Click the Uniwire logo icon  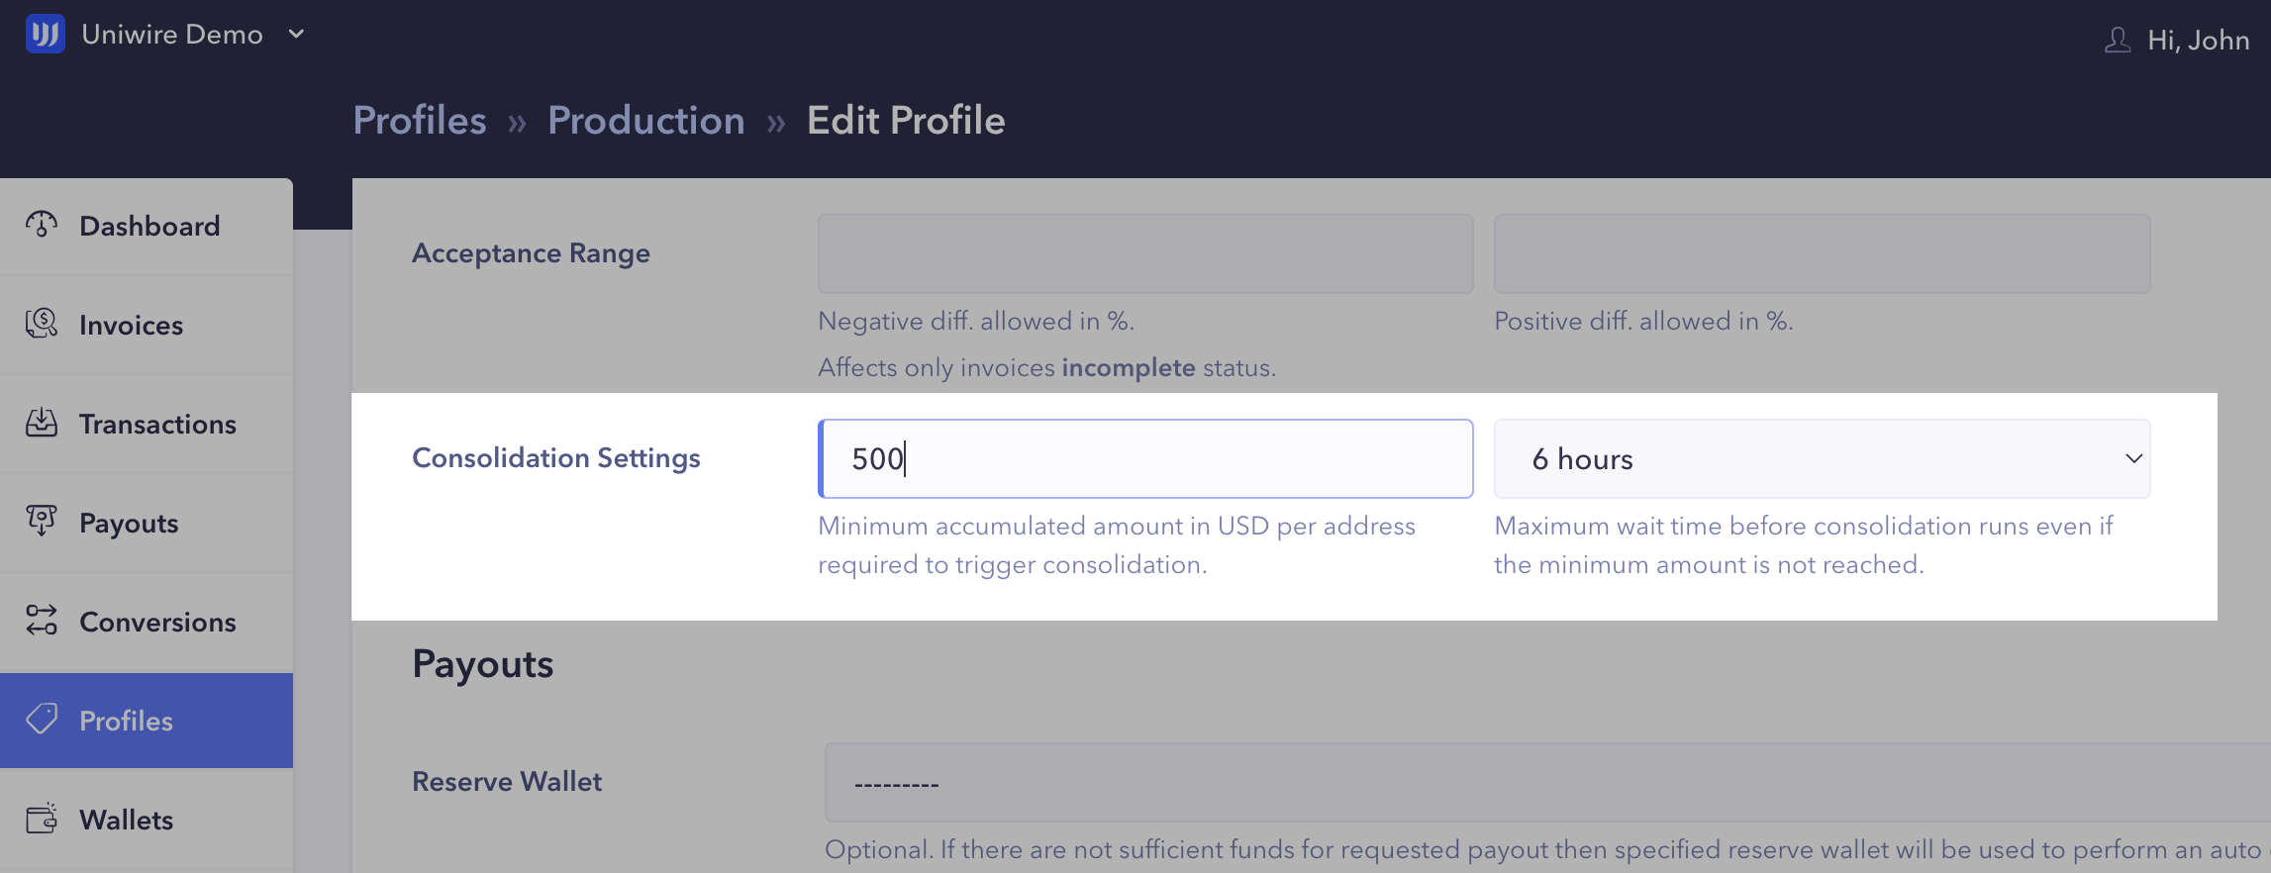45,34
